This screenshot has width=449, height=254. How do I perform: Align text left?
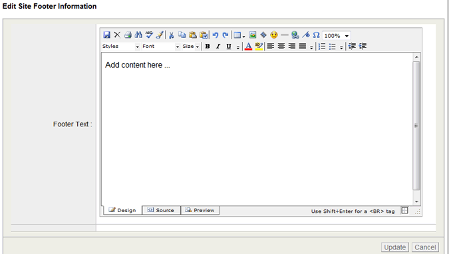point(271,47)
